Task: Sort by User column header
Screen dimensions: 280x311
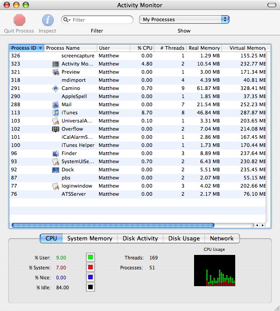Action: pyautogui.click(x=114, y=48)
